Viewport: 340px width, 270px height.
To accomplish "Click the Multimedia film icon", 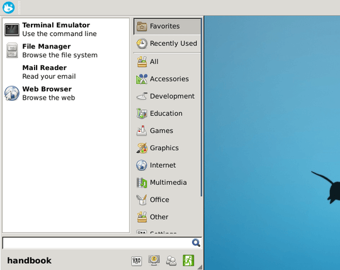I will [142, 182].
